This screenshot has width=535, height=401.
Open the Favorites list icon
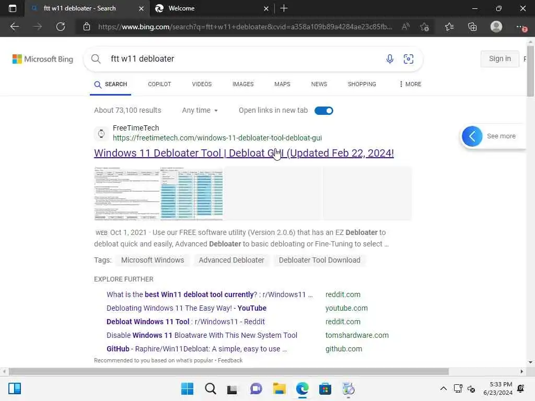tap(449, 27)
